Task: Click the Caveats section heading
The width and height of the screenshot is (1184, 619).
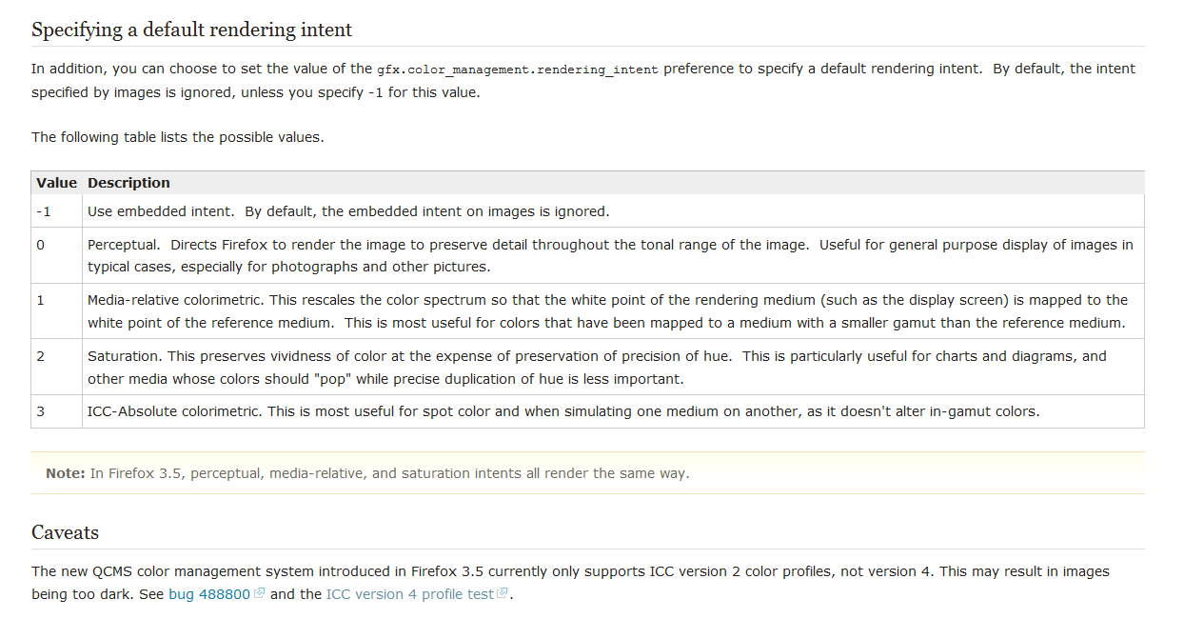Action: pos(65,532)
